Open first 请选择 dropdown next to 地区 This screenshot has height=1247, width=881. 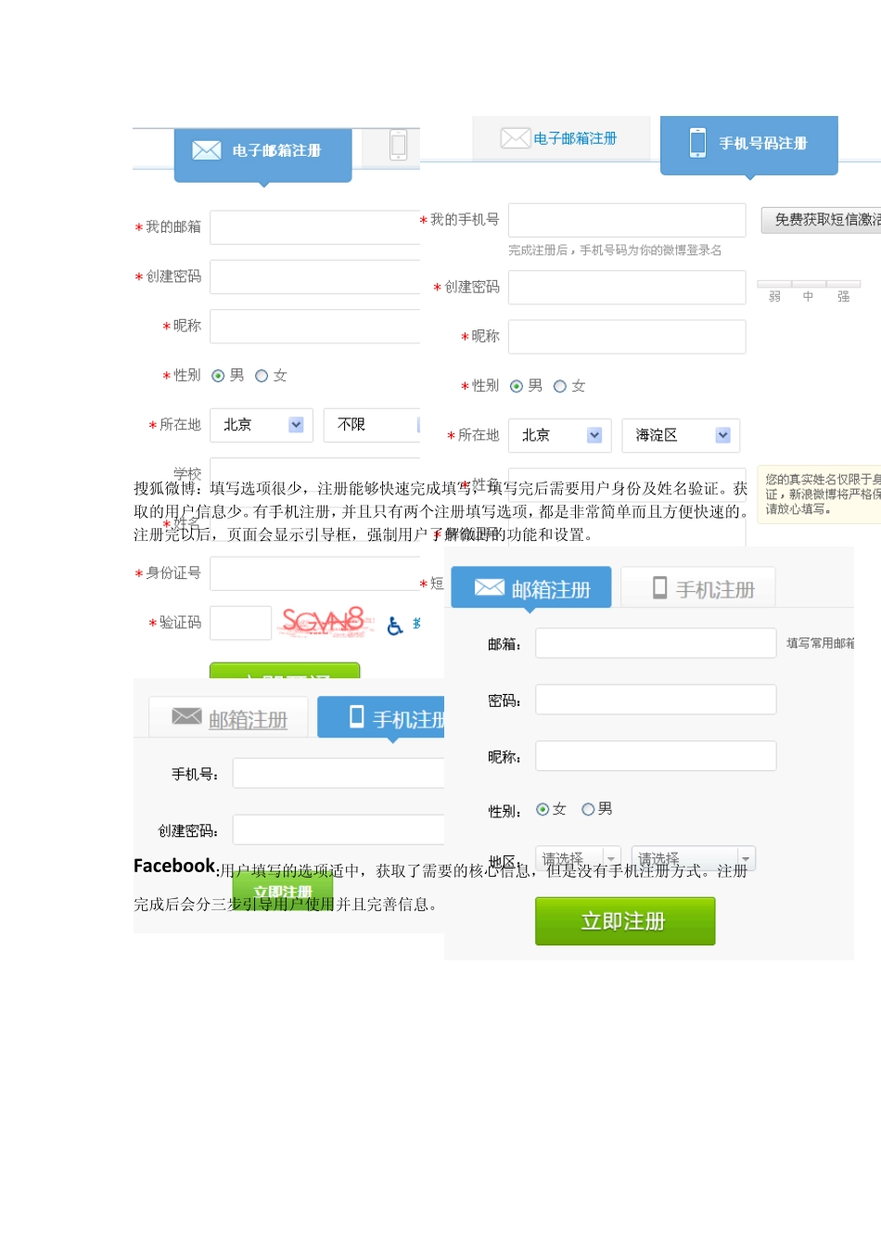[x=579, y=858]
